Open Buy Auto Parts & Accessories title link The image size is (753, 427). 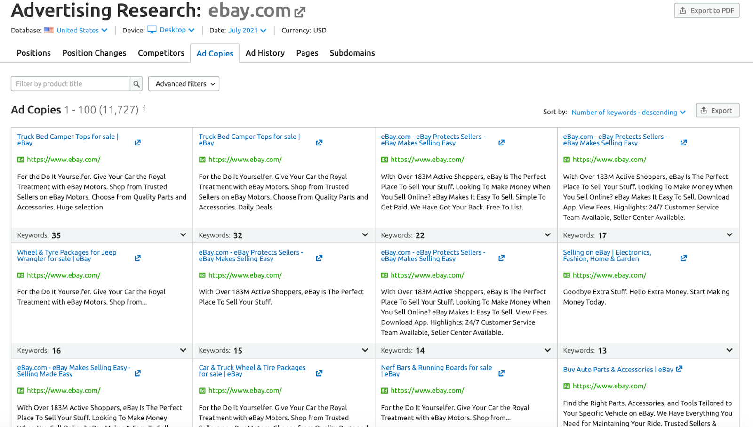coord(618,370)
